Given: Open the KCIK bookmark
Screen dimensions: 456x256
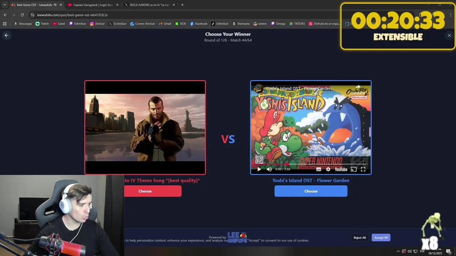Looking at the screenshot, I should [x=181, y=24].
